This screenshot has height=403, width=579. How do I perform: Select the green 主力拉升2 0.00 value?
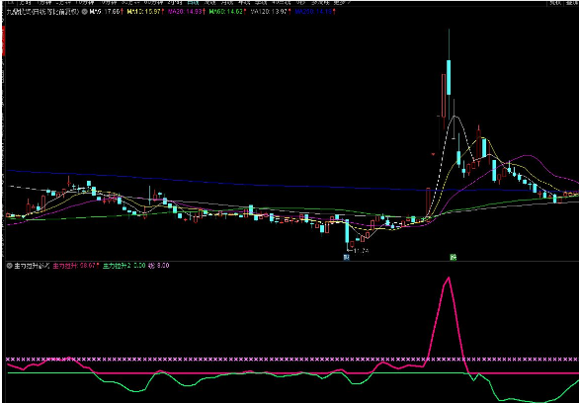pyautogui.click(x=124, y=266)
